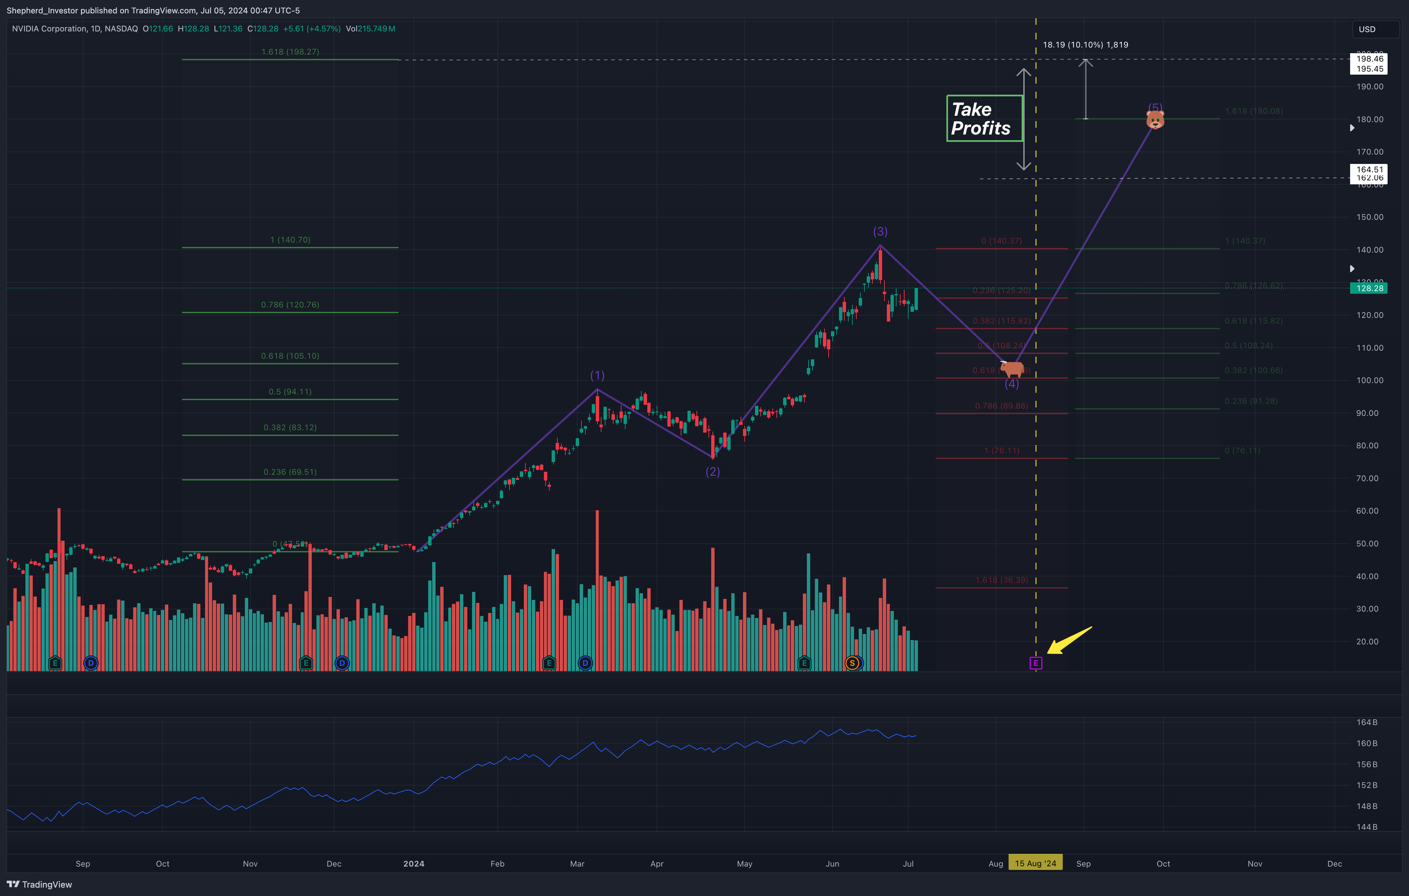Image resolution: width=1409 pixels, height=896 pixels.
Task: Click the price scale arrow near 130.00
Action: pos(1352,269)
